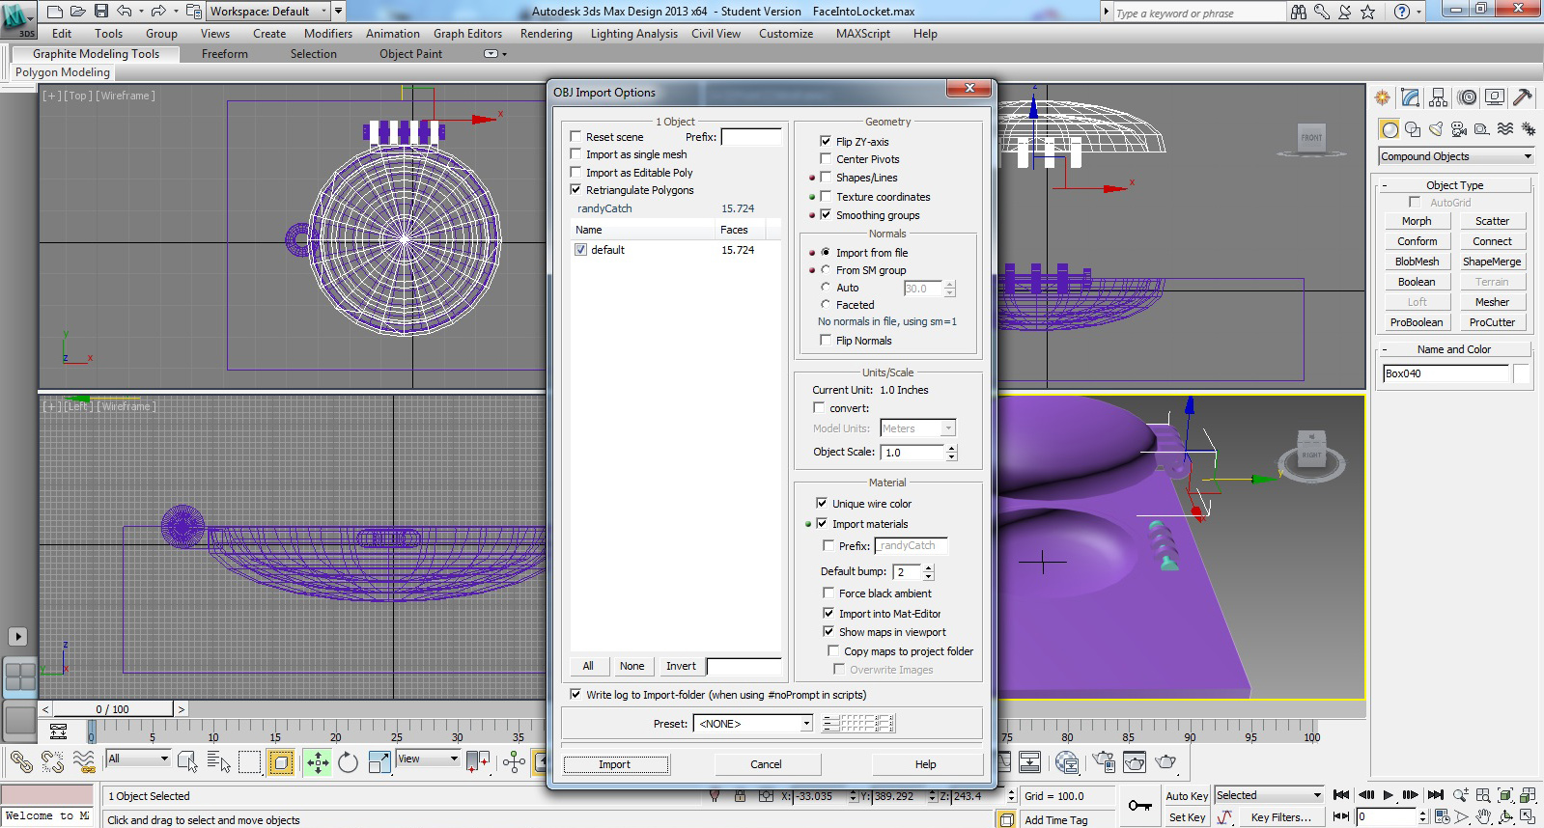Click the Key Filters button

click(1281, 817)
